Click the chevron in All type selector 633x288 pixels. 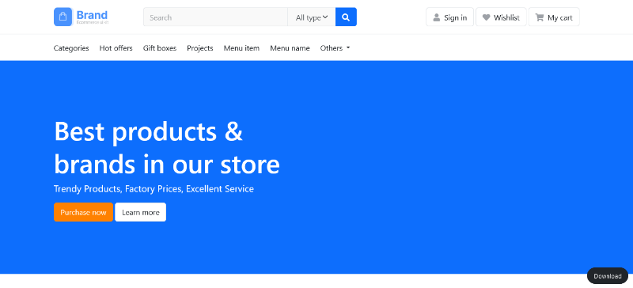pos(325,17)
